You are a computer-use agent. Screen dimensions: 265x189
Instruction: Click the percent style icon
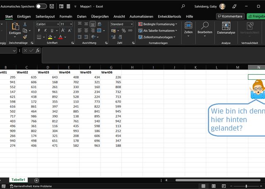coord(123,31)
